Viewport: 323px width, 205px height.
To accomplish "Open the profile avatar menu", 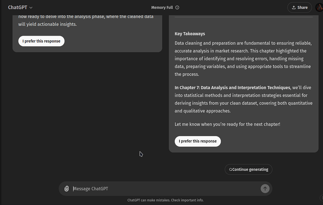I will tap(319, 7).
